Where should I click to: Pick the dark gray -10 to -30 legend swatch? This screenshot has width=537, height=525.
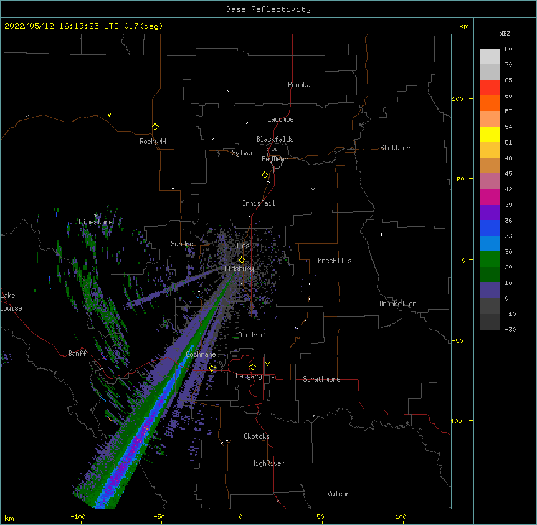[x=490, y=322]
